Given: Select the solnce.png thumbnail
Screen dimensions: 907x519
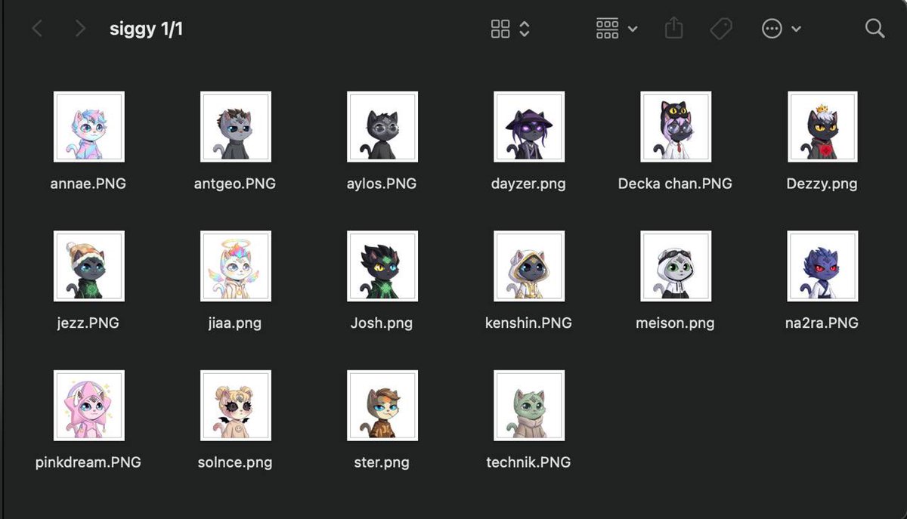Looking at the screenshot, I should click(236, 406).
